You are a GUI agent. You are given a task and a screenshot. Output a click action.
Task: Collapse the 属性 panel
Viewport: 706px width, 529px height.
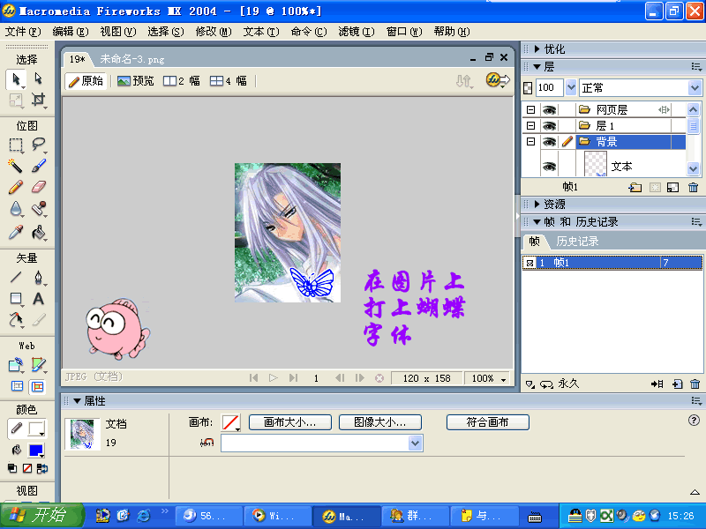[x=77, y=401]
